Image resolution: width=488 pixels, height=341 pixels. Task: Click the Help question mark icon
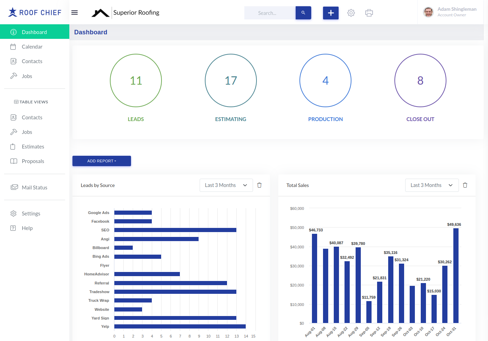pos(13,228)
